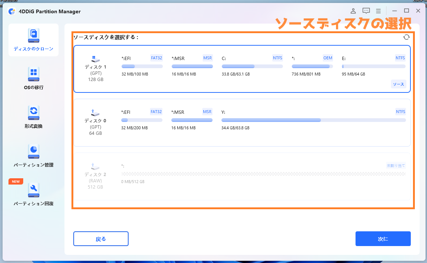Click ディスク 1 OEM partition usage bar
427x263 pixels.
point(312,66)
